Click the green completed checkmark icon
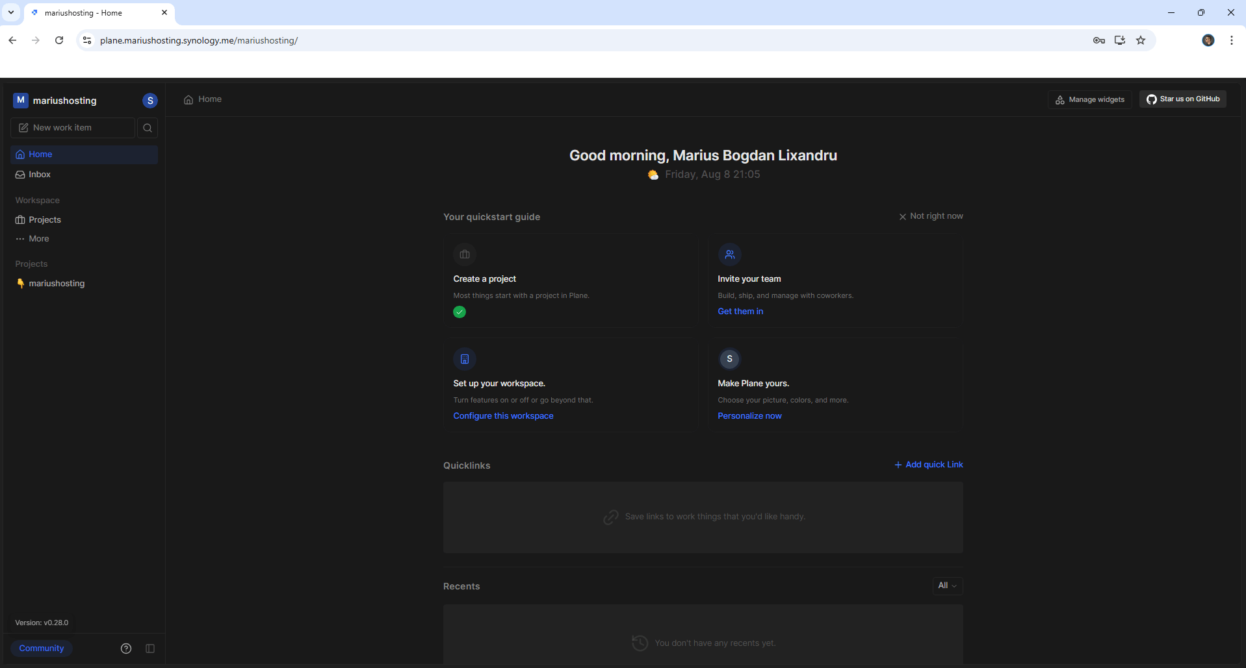 click(460, 312)
